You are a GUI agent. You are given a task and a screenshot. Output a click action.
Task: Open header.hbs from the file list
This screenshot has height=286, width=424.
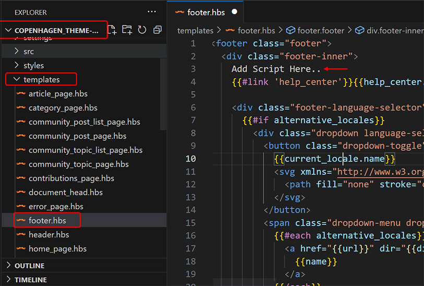coord(49,235)
